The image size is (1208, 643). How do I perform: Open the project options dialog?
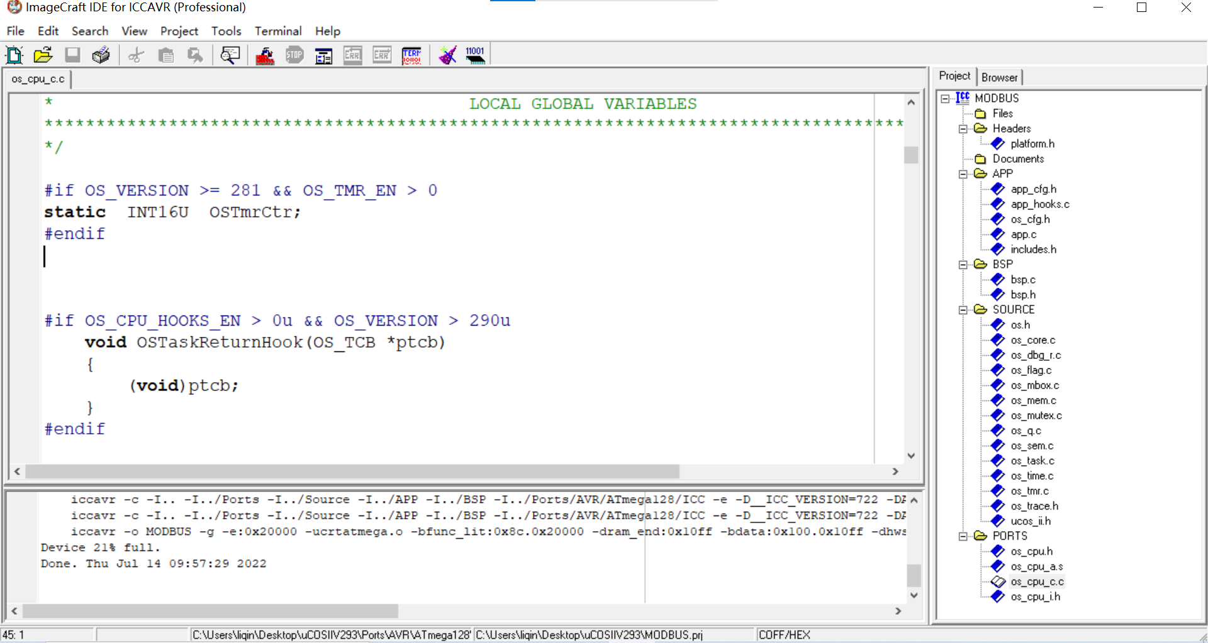click(323, 55)
